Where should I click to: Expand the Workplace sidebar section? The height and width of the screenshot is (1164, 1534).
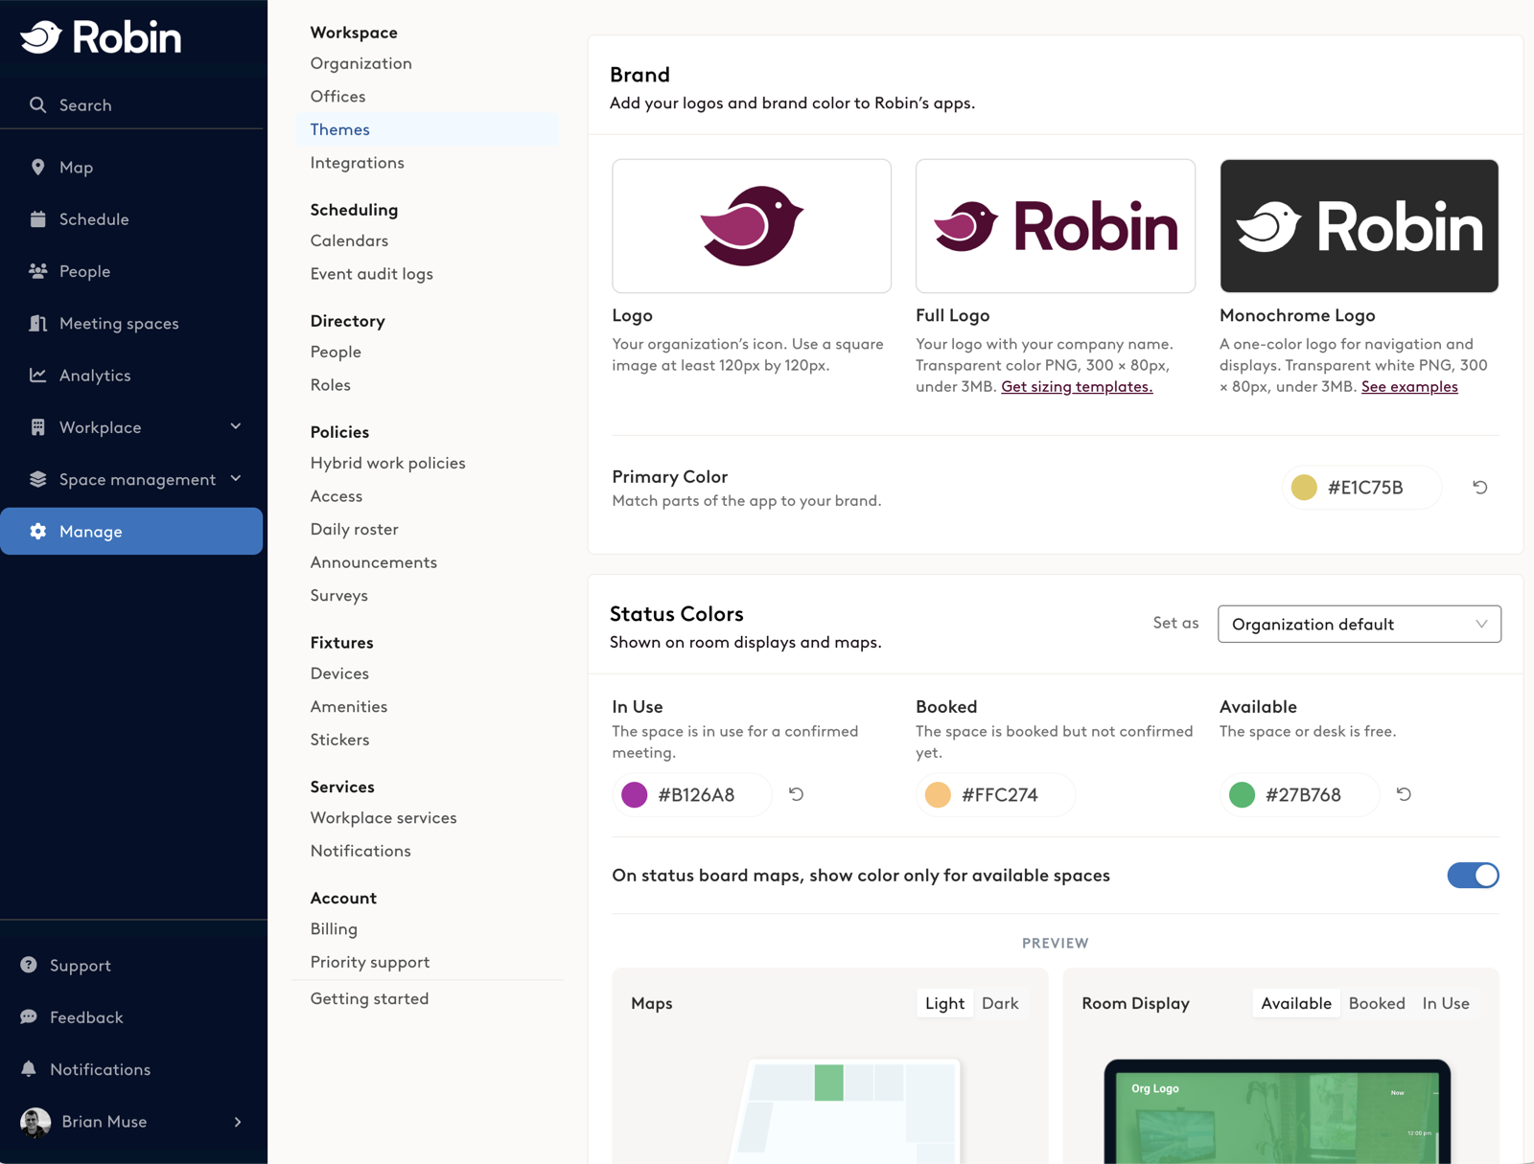click(x=236, y=426)
